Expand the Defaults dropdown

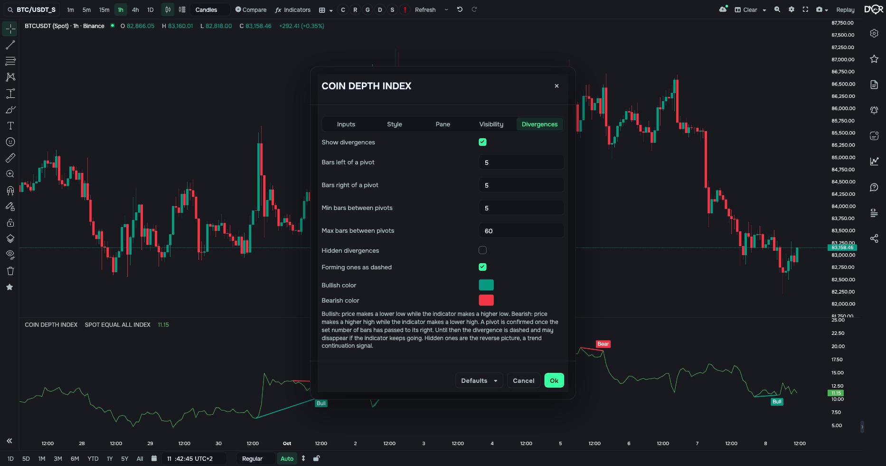[x=479, y=380]
